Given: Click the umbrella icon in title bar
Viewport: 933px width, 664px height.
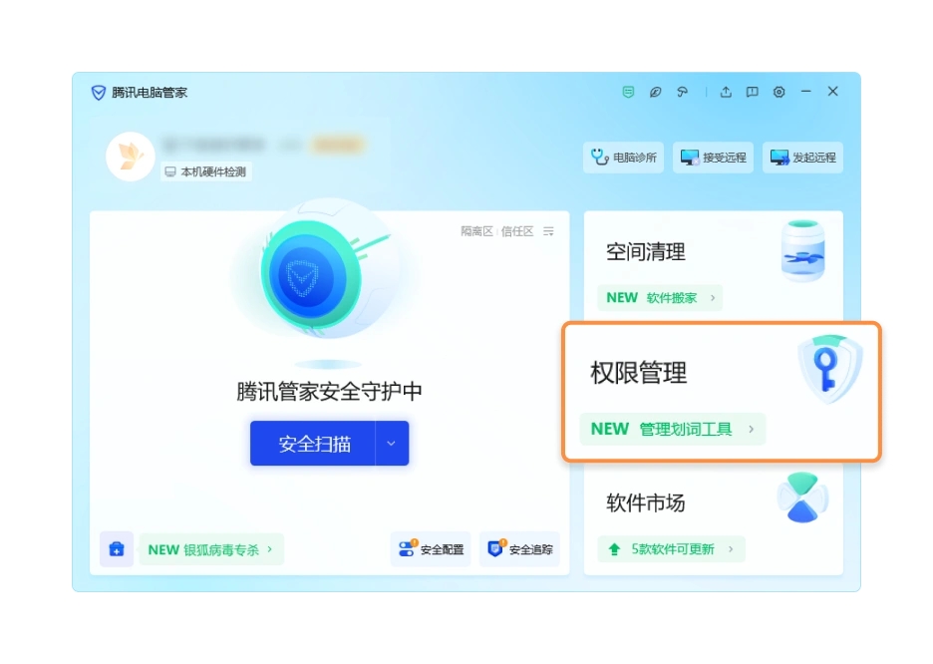Looking at the screenshot, I should coord(682,92).
